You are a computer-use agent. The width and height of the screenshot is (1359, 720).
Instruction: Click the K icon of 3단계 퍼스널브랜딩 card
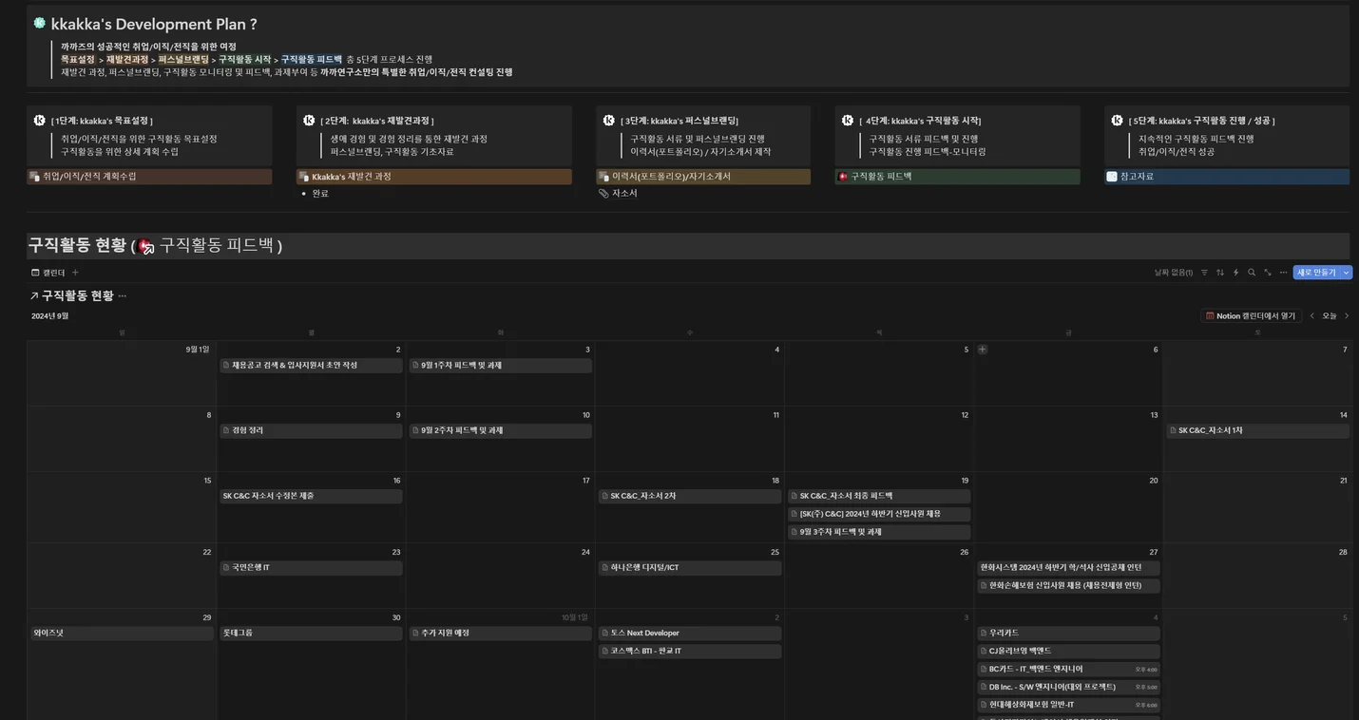tap(609, 121)
